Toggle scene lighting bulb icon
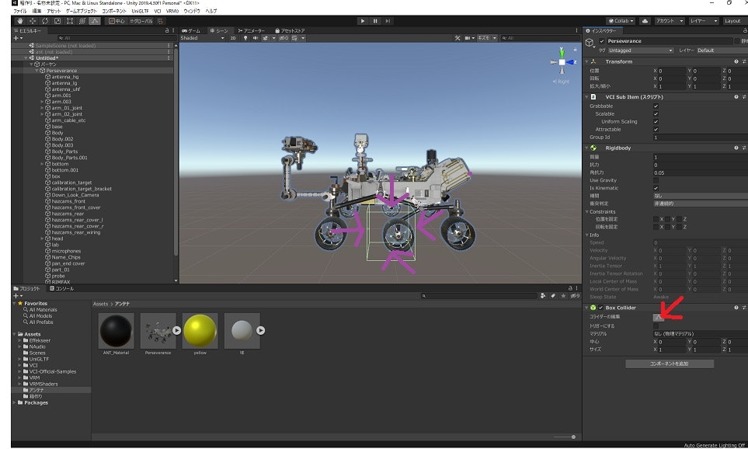Viewport: 748px width, 449px height. pyautogui.click(x=245, y=38)
